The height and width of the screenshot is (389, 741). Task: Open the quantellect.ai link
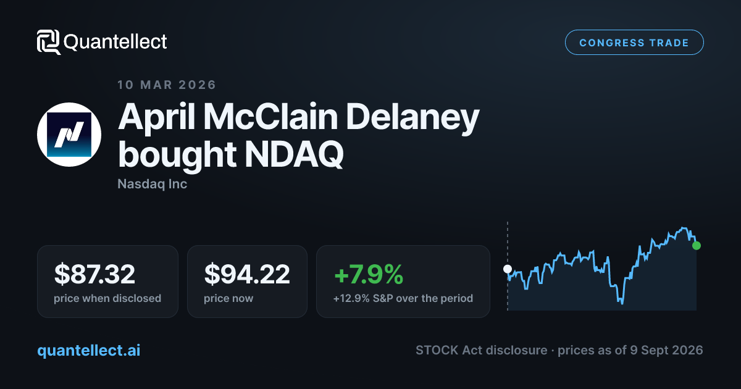coord(88,350)
